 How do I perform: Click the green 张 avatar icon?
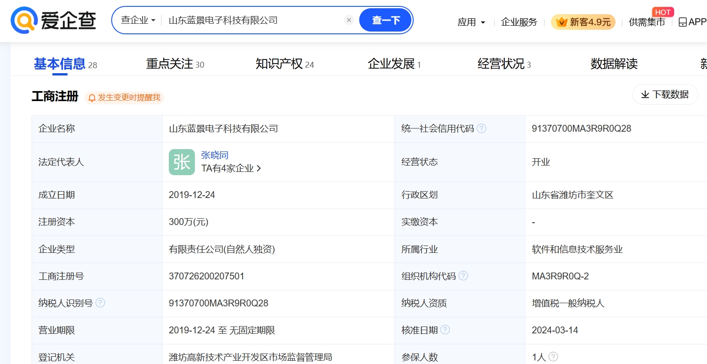[x=182, y=162]
